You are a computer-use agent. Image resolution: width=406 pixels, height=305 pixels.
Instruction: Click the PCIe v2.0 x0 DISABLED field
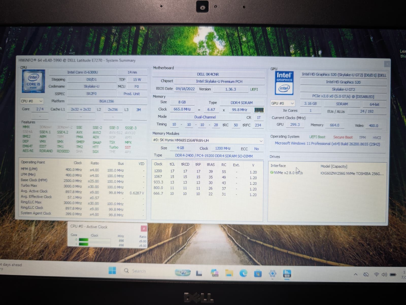[x=343, y=97]
